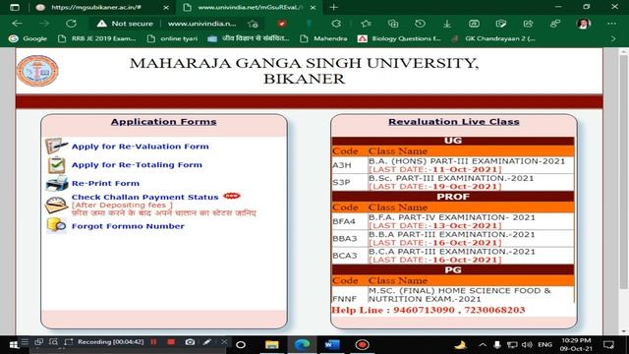The height and width of the screenshot is (354, 629).
Task: Open RRB JE 2019 Exam bookmark
Action: point(97,38)
